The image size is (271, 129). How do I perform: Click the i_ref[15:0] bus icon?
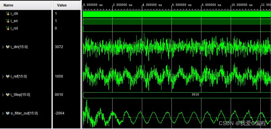click(8, 76)
